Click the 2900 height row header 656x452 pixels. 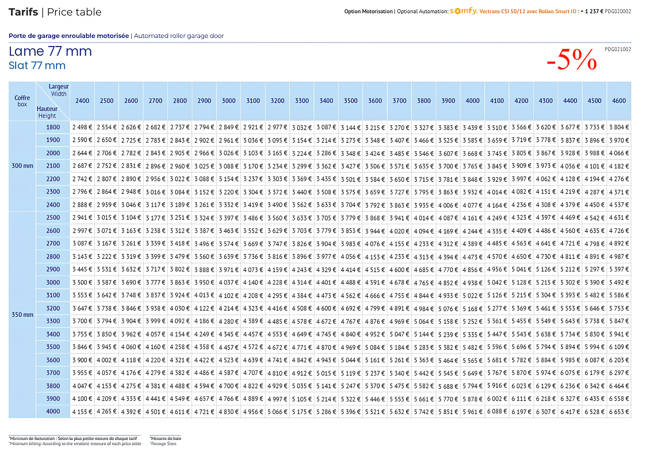tap(53, 269)
